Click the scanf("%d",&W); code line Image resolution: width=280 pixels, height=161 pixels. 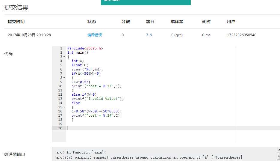[x=87, y=69]
